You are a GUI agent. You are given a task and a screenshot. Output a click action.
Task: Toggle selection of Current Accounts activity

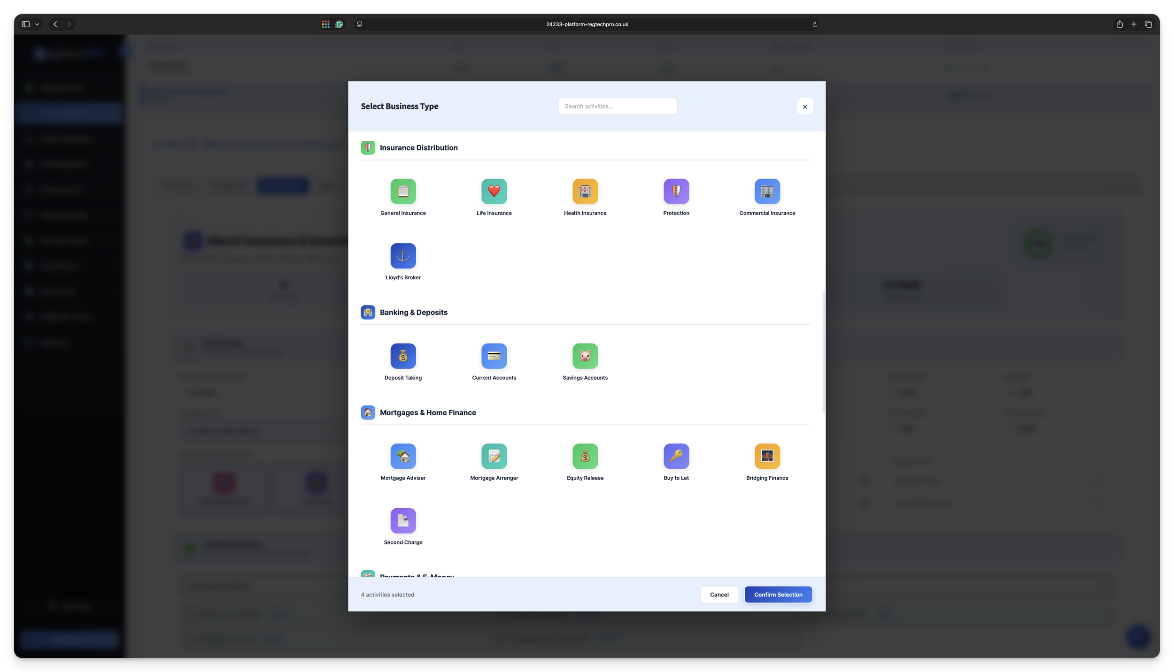(x=494, y=356)
